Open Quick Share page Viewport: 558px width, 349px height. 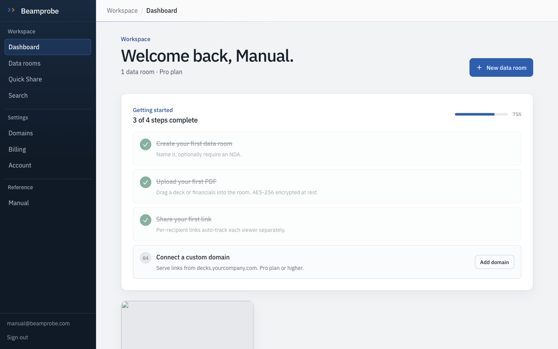pos(48,79)
